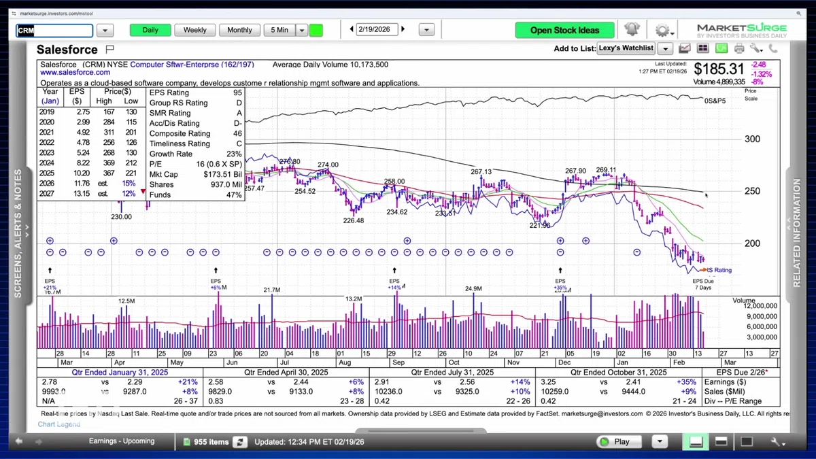Click the Lexy's Watchlist selector

tap(626, 48)
